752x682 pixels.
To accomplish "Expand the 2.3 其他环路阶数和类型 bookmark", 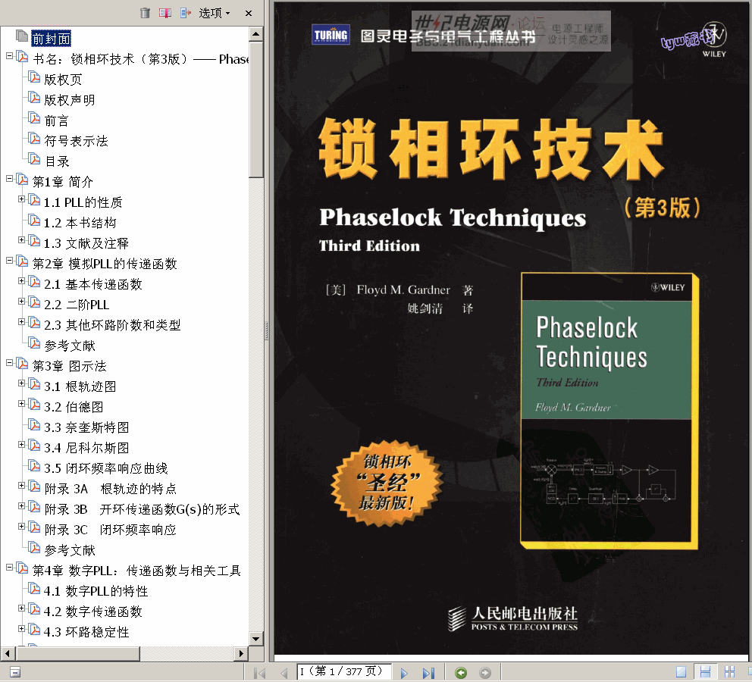I will 21,322.
